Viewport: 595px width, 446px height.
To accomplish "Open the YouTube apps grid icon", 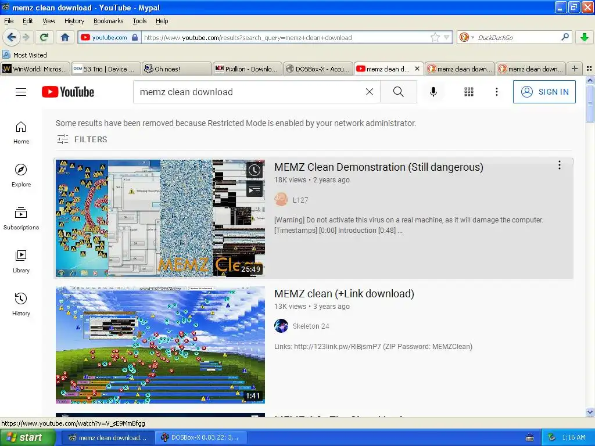I will click(469, 92).
